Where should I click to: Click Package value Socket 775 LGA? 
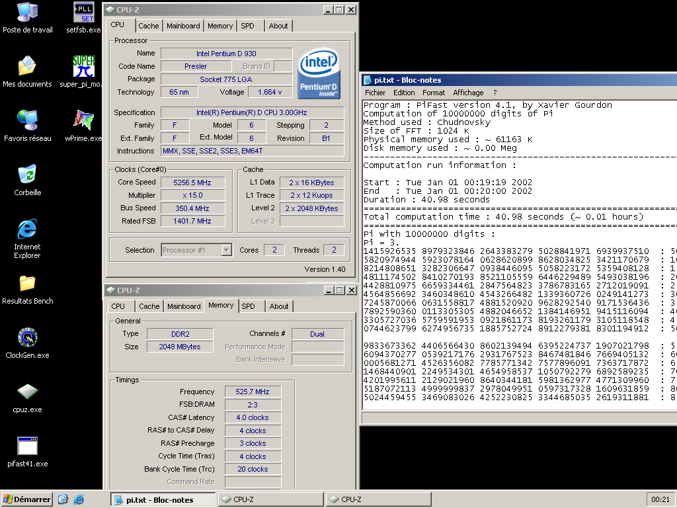click(x=226, y=79)
